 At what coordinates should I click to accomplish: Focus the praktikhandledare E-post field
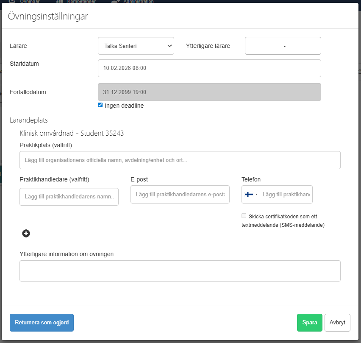point(180,194)
